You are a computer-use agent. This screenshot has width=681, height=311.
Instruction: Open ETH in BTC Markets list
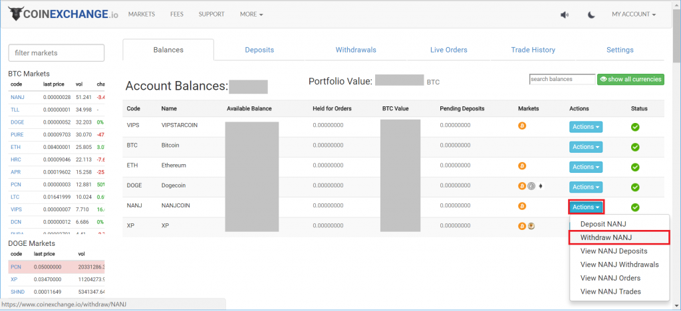coord(15,148)
